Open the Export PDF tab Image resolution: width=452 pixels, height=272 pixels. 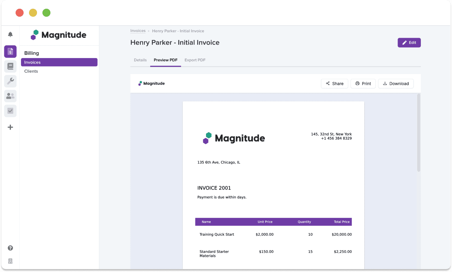pos(195,60)
